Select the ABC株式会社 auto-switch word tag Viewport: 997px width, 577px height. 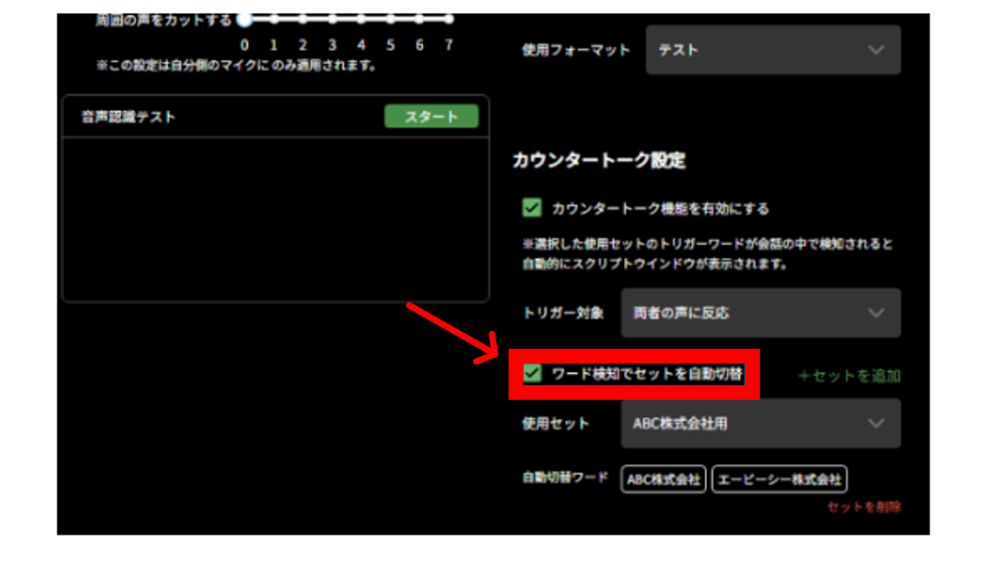(x=663, y=479)
